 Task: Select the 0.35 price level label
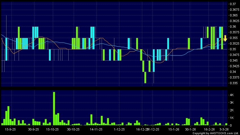point(233,49)
